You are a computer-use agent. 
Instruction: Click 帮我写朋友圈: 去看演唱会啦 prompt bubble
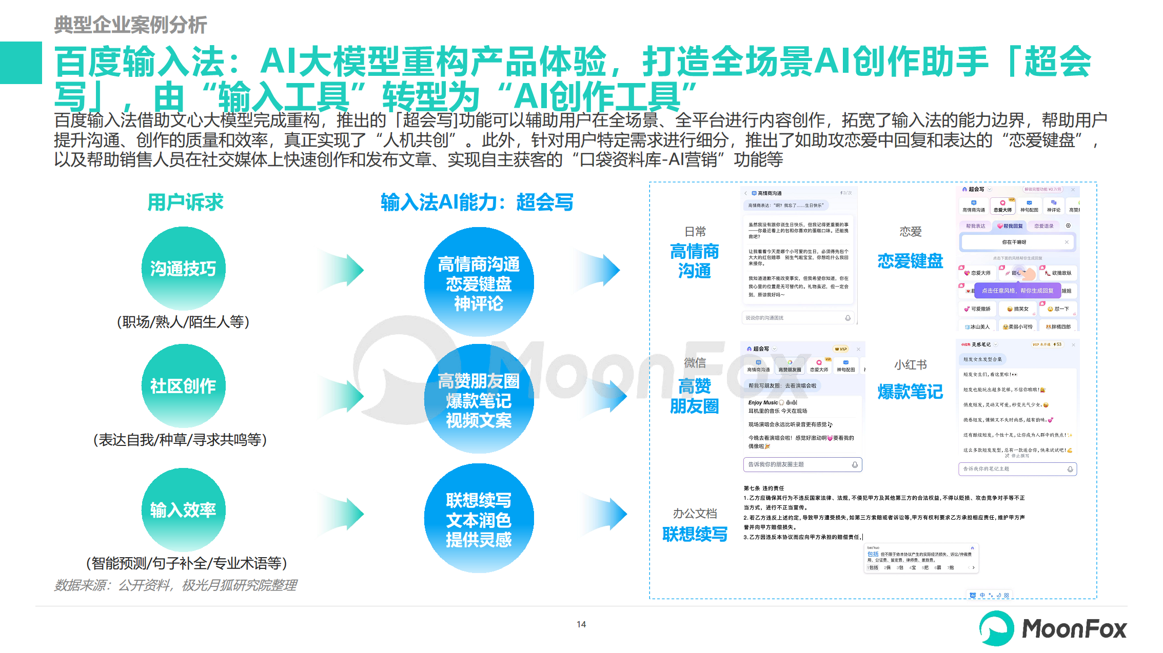click(x=782, y=385)
